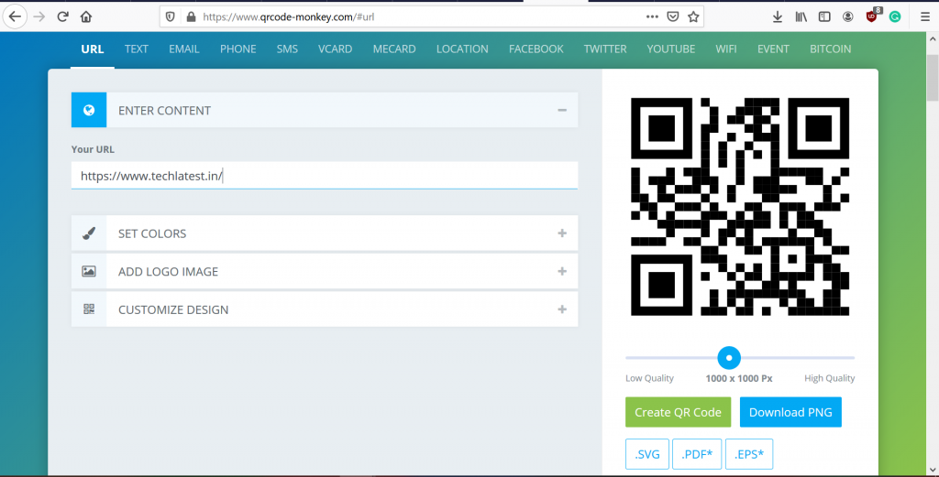939x477 pixels.
Task: Expand the Set Colors section
Action: coord(562,233)
